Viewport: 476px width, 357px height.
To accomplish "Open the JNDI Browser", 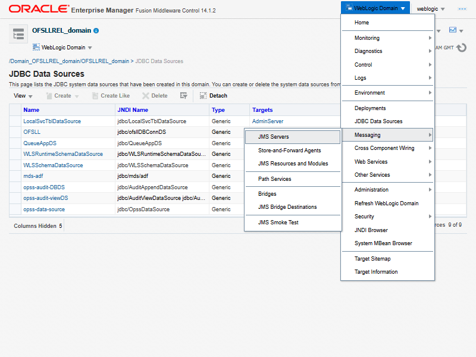I will (388, 230).
